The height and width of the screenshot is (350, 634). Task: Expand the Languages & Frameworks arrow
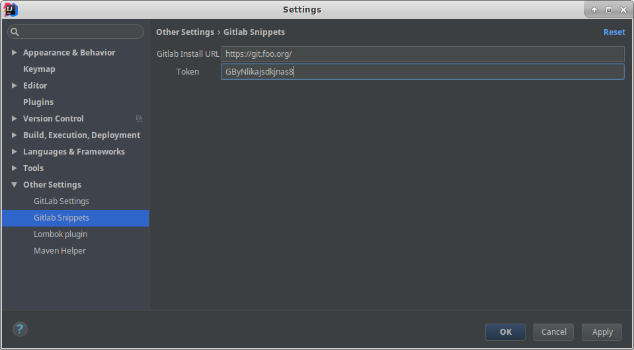tap(14, 152)
